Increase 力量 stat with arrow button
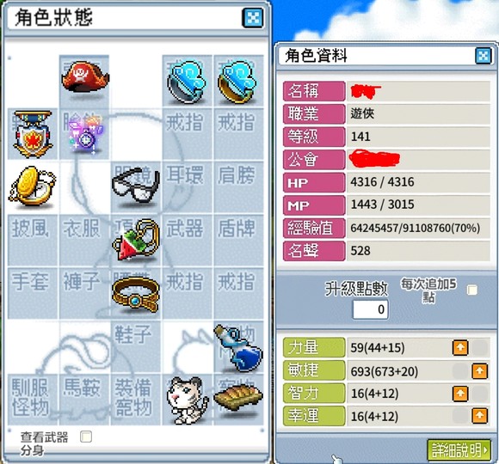The image size is (499, 464). coord(460,348)
